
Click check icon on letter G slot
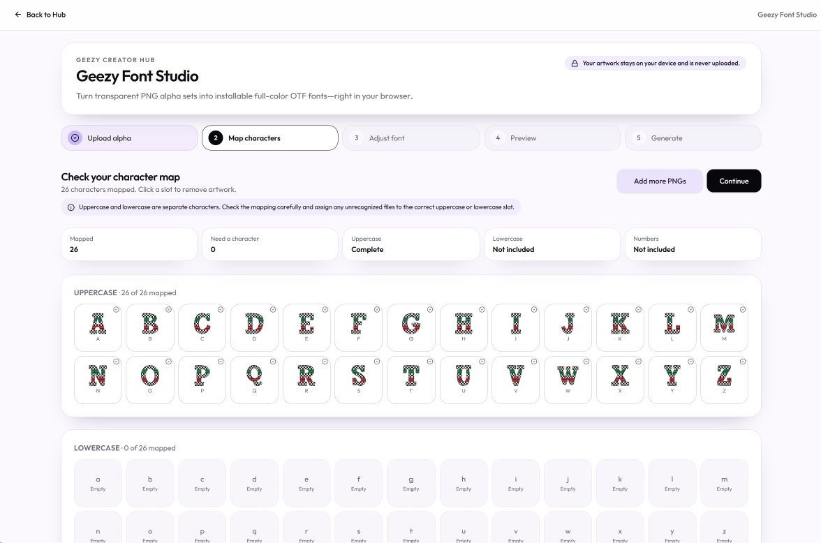[430, 309]
